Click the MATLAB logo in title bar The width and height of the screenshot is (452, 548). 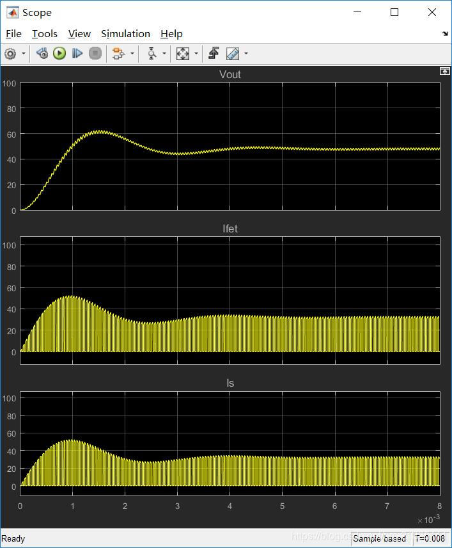pos(13,13)
